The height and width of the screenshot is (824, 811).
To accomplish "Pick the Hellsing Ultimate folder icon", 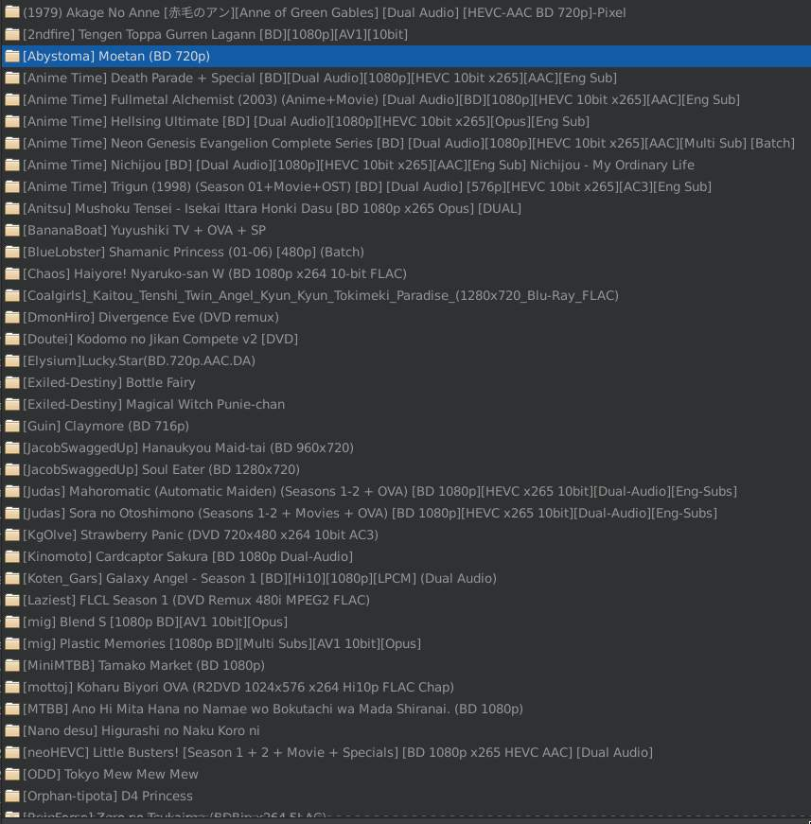I will pos(12,121).
